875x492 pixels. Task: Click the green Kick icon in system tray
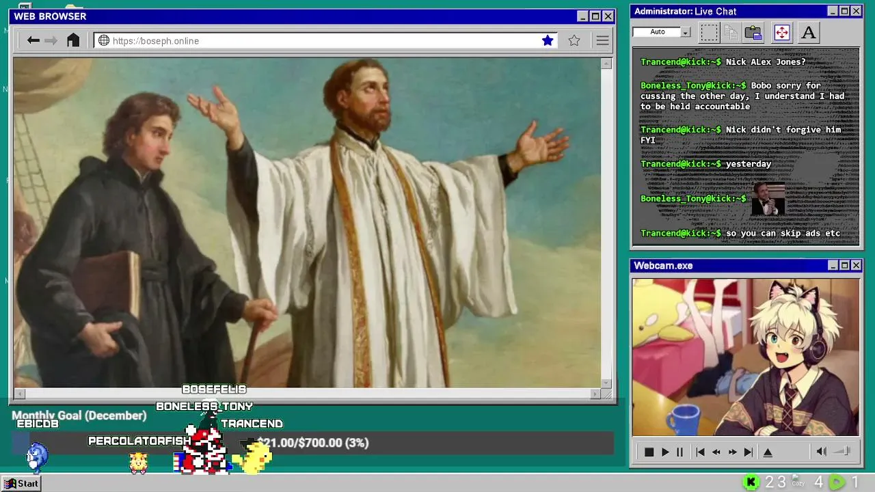coord(751,482)
